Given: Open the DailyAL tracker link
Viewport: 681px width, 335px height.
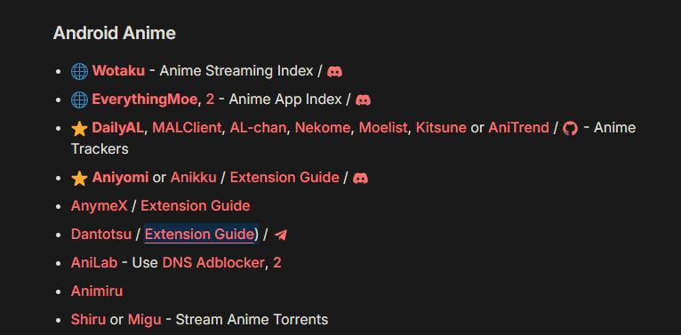Looking at the screenshot, I should tap(117, 128).
